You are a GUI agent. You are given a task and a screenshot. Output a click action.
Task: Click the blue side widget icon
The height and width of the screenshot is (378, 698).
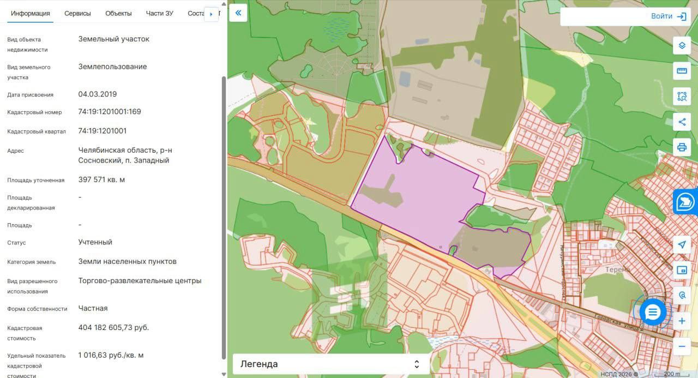coord(685,202)
